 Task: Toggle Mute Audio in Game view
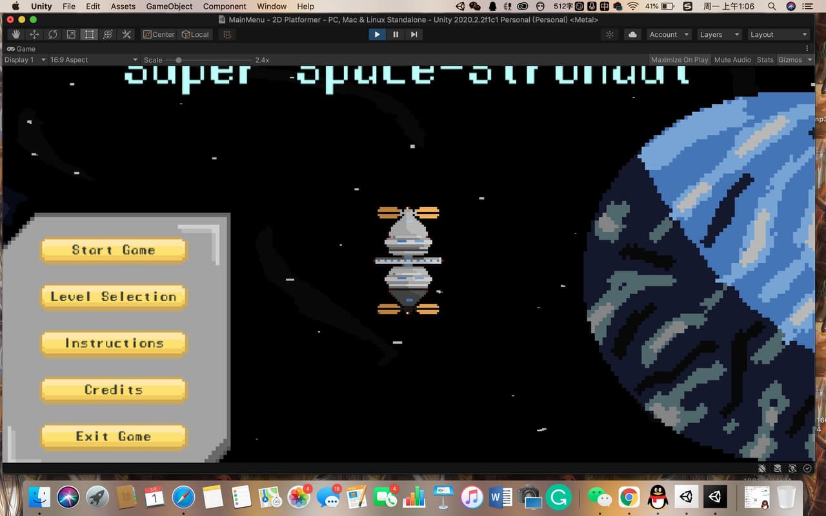pos(732,59)
